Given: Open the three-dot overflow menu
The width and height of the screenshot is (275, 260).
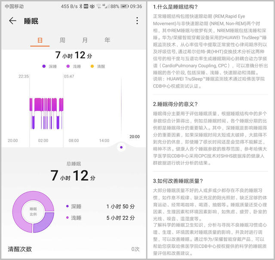Looking at the screenshot, I should click(x=137, y=21).
